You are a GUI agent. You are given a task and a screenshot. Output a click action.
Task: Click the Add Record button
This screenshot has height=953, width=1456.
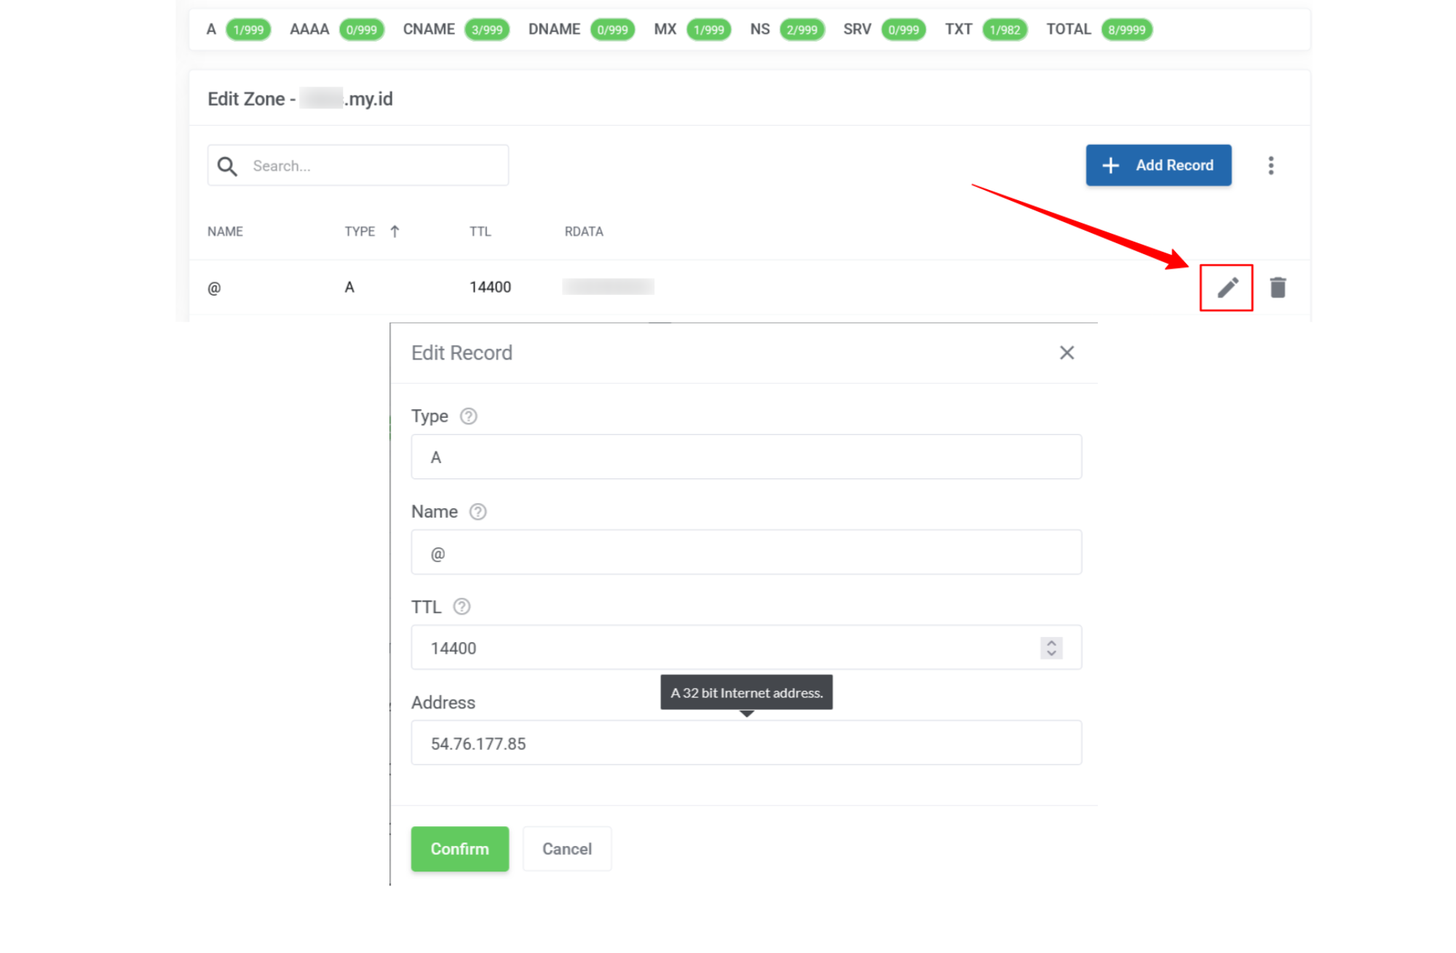1158,165
